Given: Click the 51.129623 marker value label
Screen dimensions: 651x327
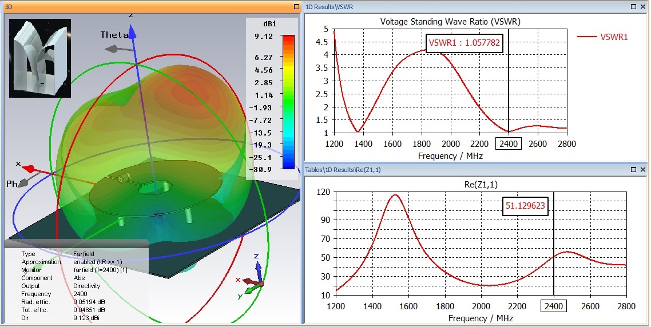Looking at the screenshot, I should 525,205.
